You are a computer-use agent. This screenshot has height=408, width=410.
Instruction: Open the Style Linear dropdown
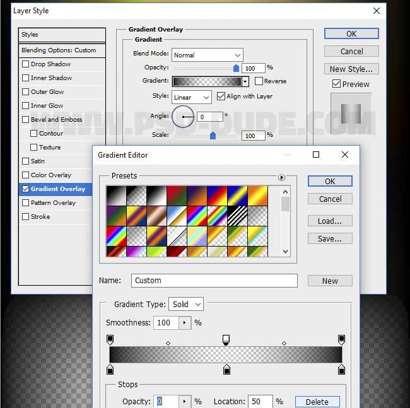191,97
